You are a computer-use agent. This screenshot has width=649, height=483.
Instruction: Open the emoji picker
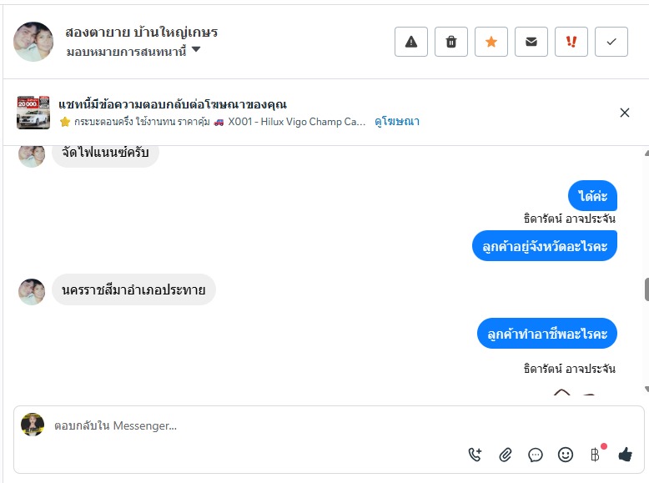[566, 455]
